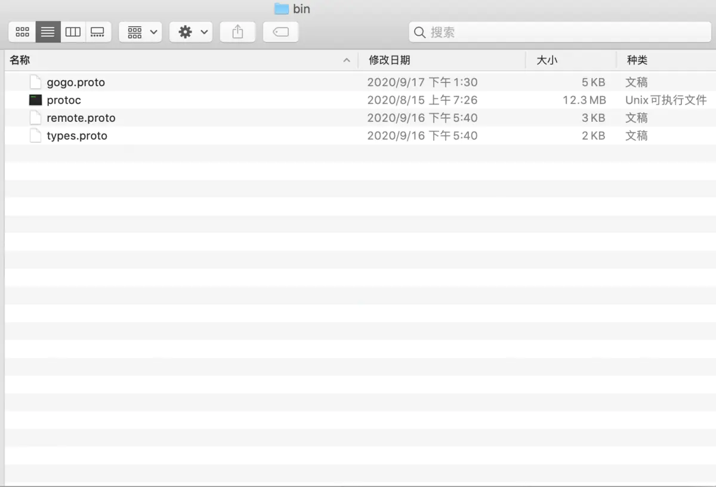Click the protoc executable file icon
The width and height of the screenshot is (716, 487).
(x=35, y=100)
